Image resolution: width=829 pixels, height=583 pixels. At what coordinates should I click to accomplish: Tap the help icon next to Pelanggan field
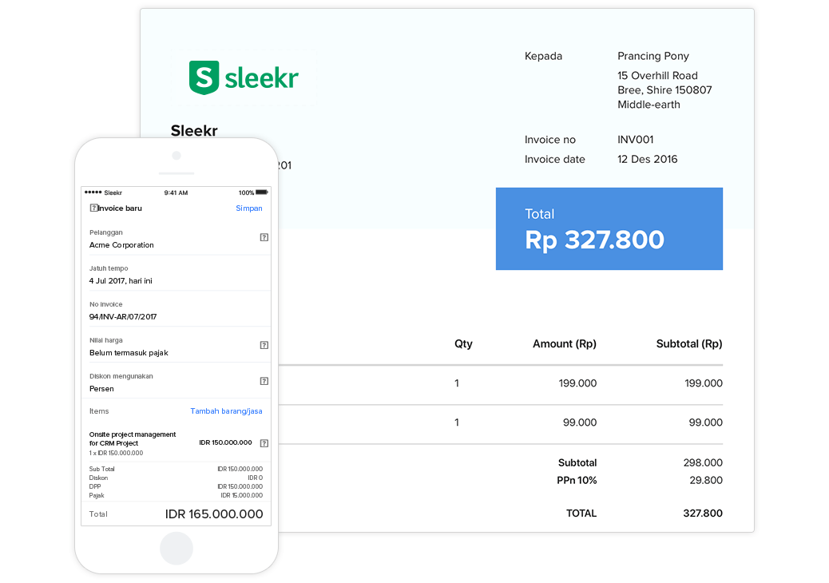point(264,237)
